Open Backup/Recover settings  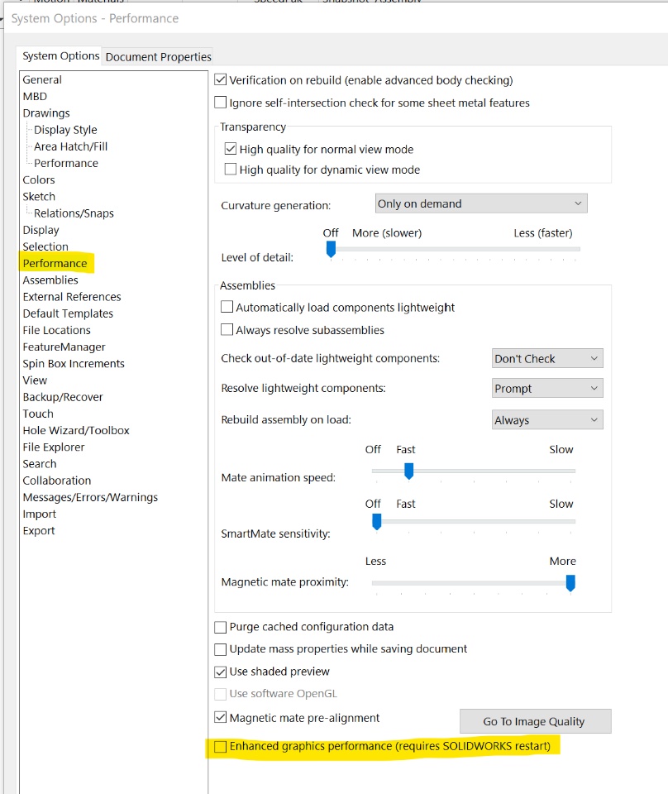coord(63,397)
